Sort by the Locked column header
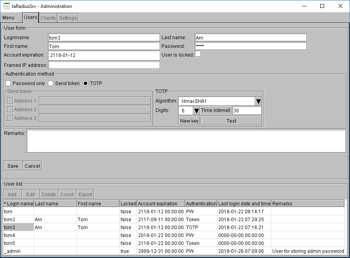This screenshot has height=258, width=350. [128, 203]
